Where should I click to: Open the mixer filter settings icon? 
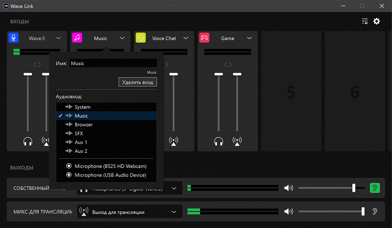coord(365,22)
